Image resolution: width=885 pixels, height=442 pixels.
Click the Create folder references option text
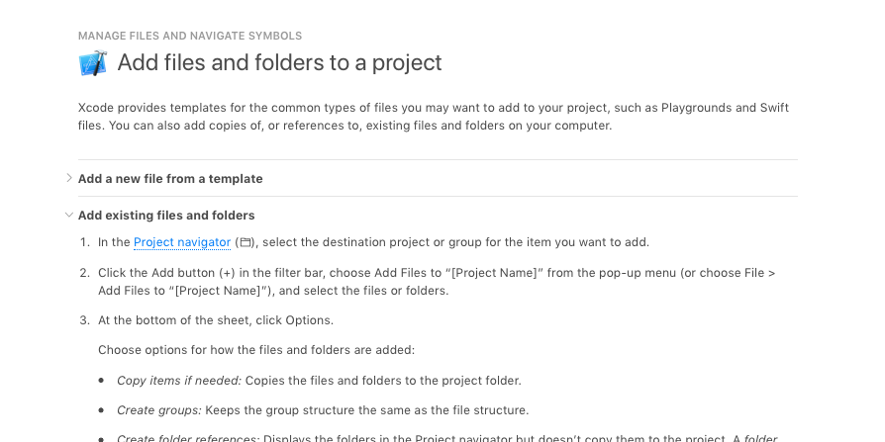coord(188,439)
